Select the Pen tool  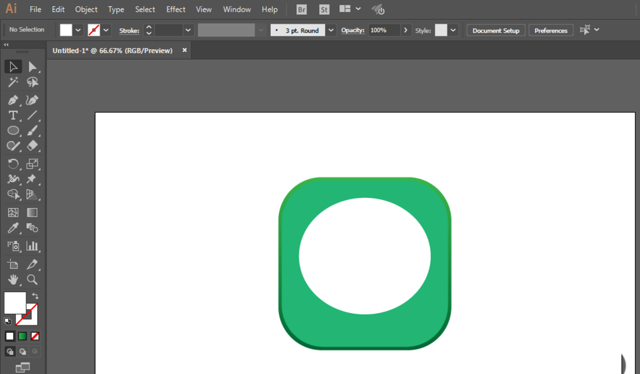(x=13, y=100)
